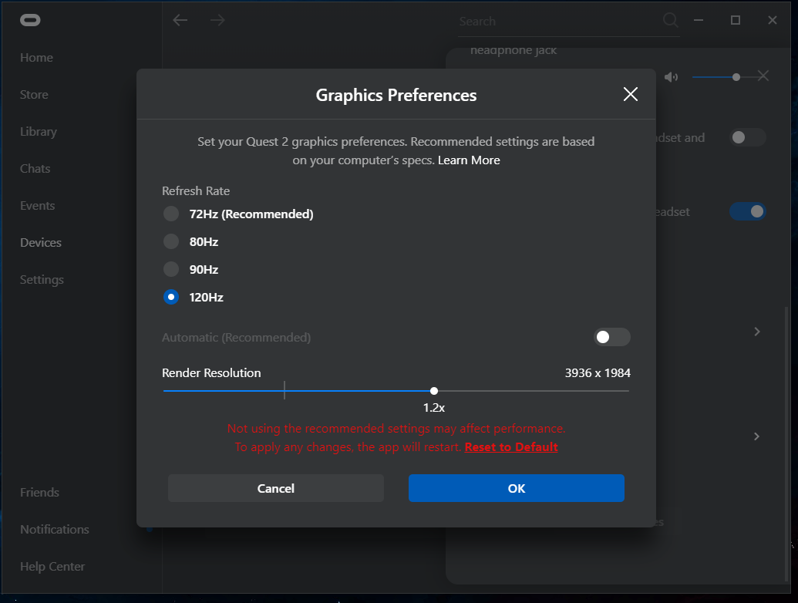Image resolution: width=798 pixels, height=603 pixels.
Task: Open Settings from the sidebar
Action: [42, 280]
